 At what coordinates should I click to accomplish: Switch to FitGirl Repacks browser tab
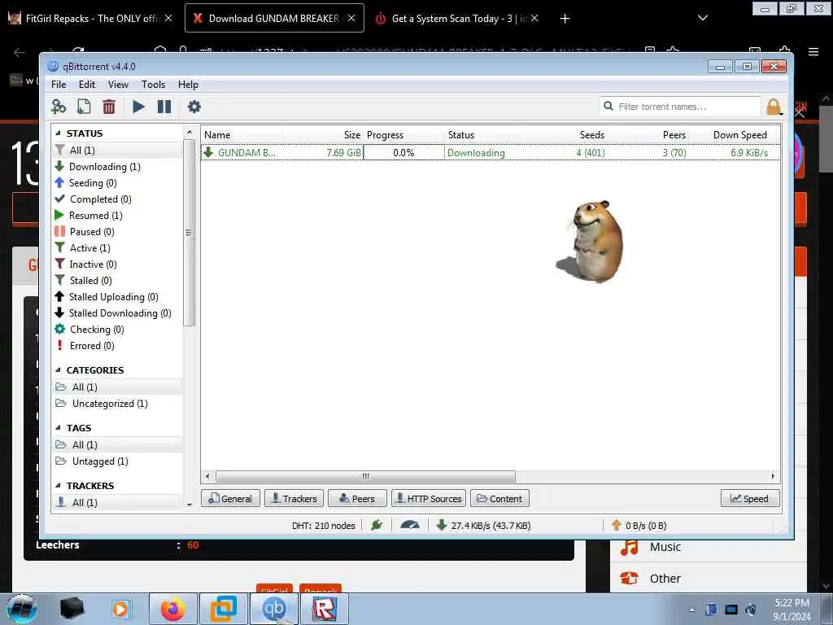[90, 19]
